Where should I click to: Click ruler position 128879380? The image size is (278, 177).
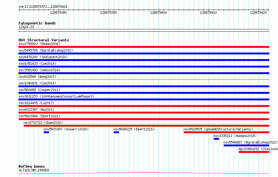58,13
